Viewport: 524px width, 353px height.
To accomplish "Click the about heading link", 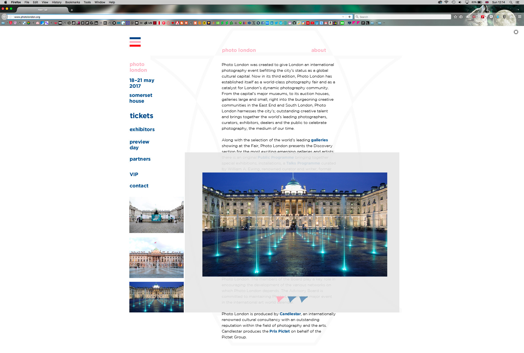I will pos(319,50).
